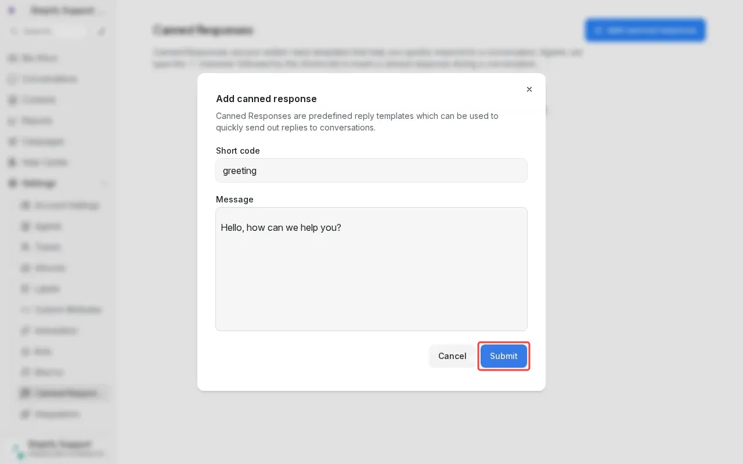Select the Contacts icon in the sidebar

[x=13, y=100]
